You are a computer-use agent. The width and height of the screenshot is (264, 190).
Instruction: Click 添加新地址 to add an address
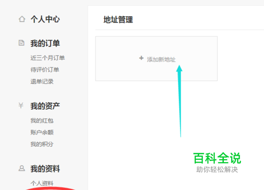tap(161, 60)
